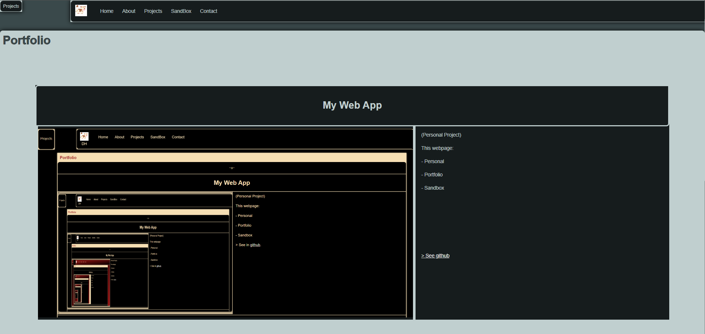Navigate to Contact in the top navbar

208,11
